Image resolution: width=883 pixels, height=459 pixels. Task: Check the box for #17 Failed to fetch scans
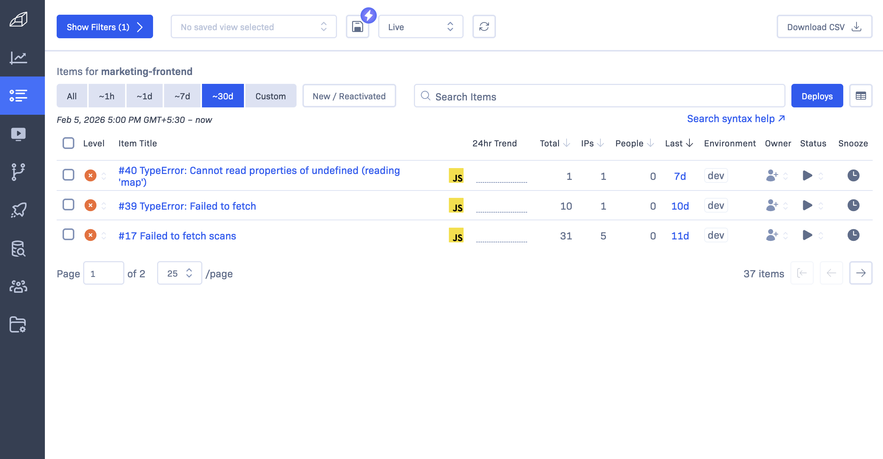(68, 235)
